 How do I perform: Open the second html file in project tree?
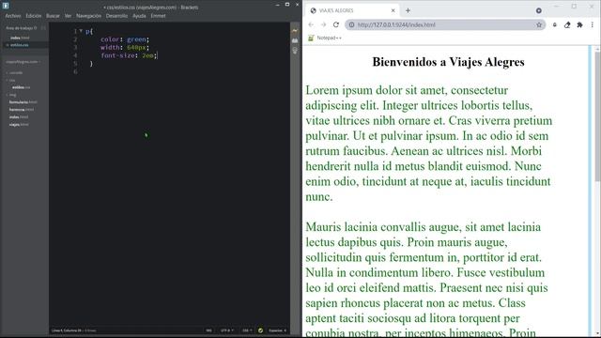pos(22,110)
